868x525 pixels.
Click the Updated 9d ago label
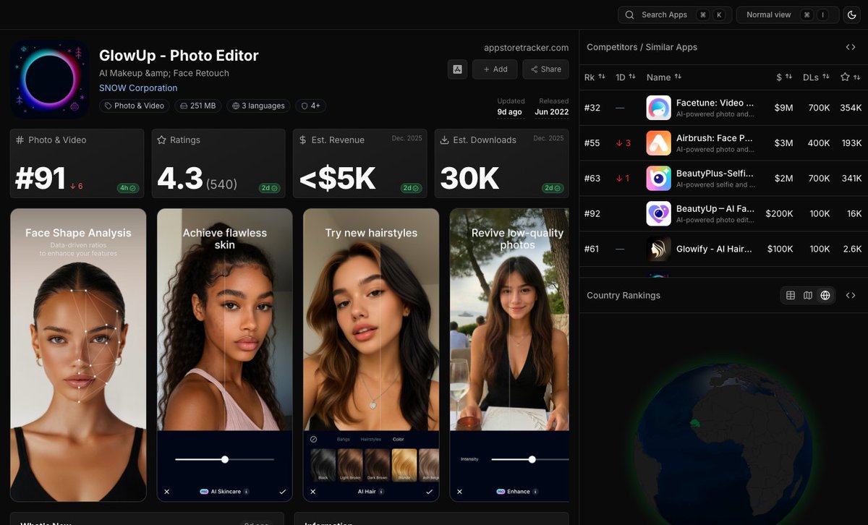tap(510, 107)
